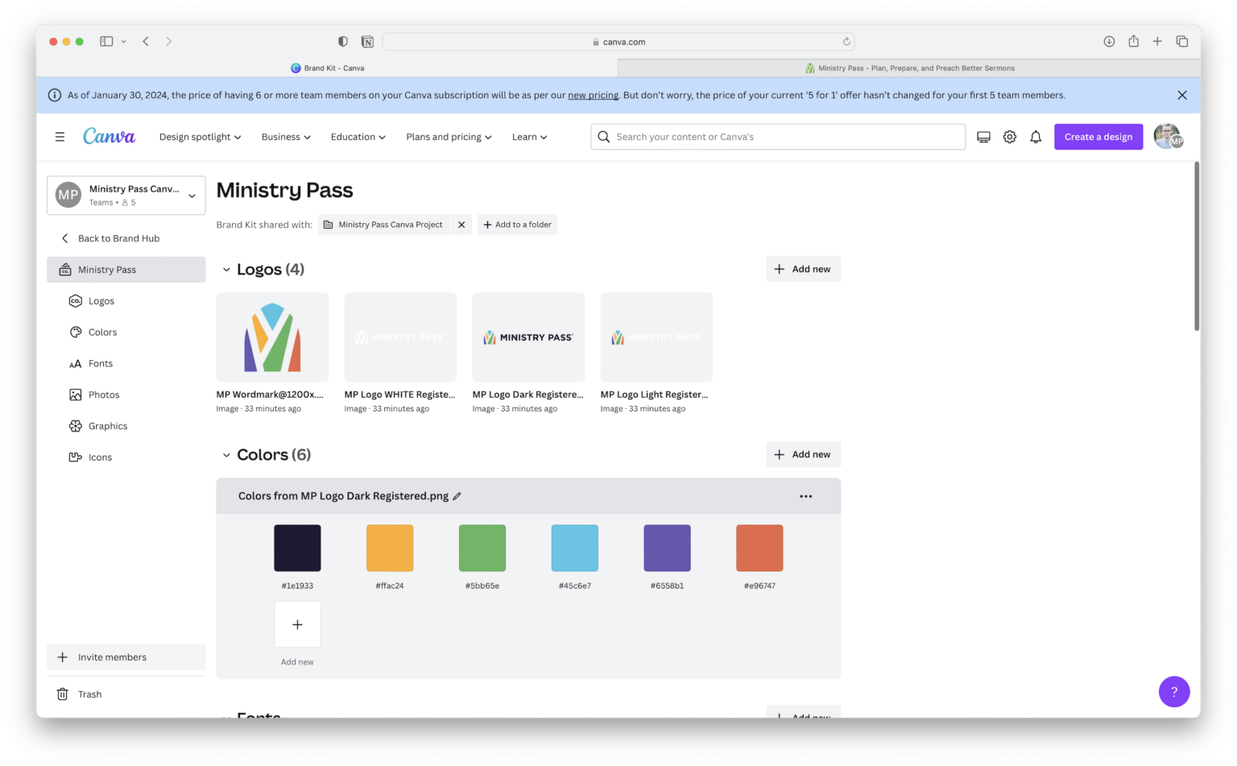Select Icons in the Brand Kit sidebar
The height and width of the screenshot is (766, 1237).
click(100, 457)
